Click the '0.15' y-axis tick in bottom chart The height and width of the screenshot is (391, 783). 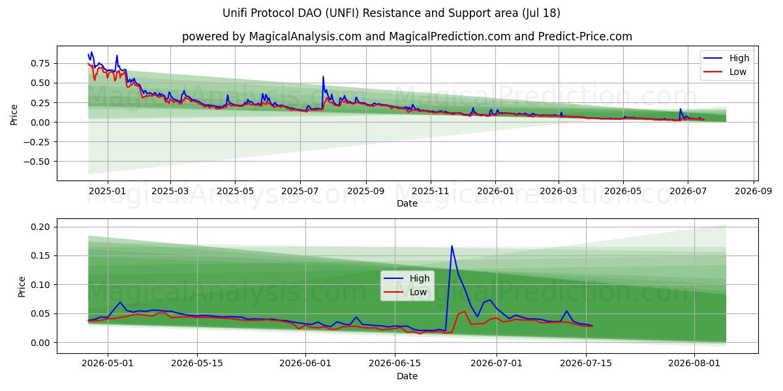tap(41, 255)
